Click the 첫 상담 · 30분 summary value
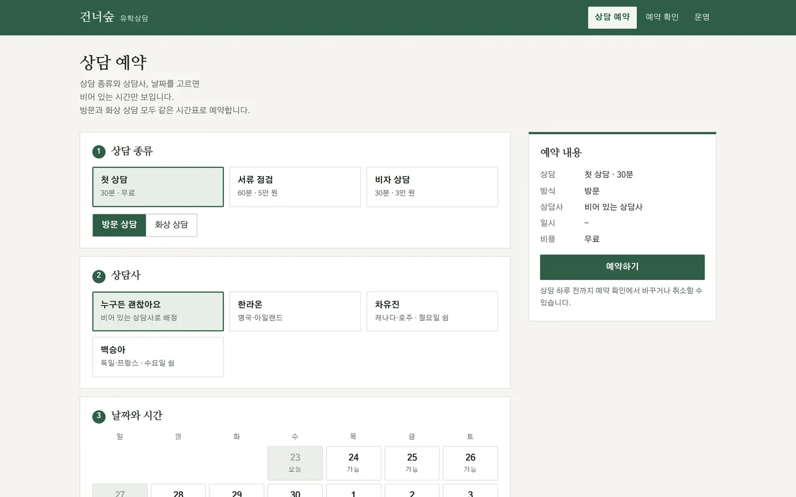Viewport: 796px width, 497px height. (x=609, y=175)
